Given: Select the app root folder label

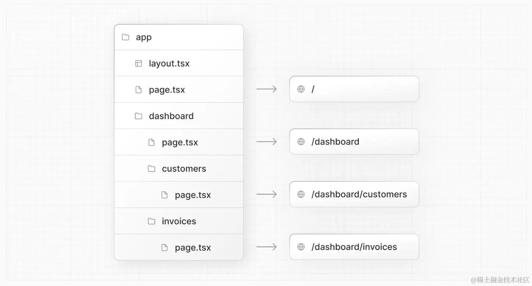Looking at the screenshot, I should click(144, 37).
